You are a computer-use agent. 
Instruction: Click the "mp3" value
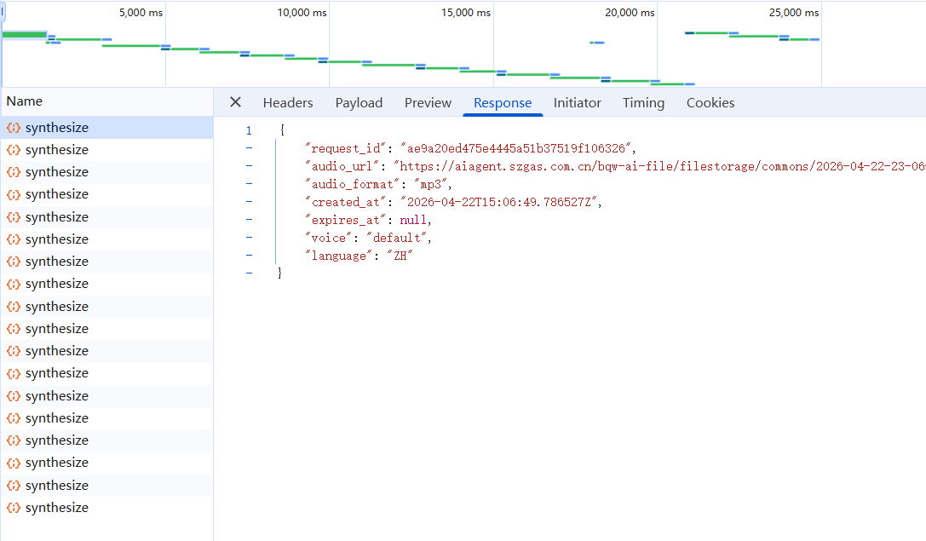430,184
